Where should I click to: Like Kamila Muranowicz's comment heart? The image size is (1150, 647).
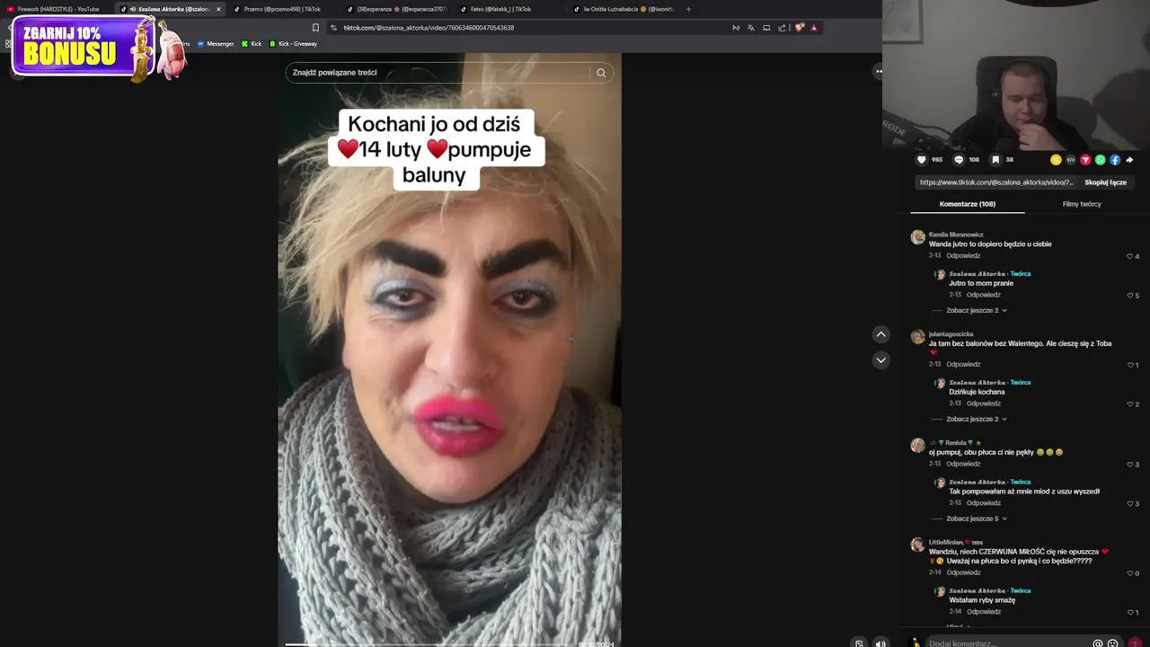tap(1130, 256)
